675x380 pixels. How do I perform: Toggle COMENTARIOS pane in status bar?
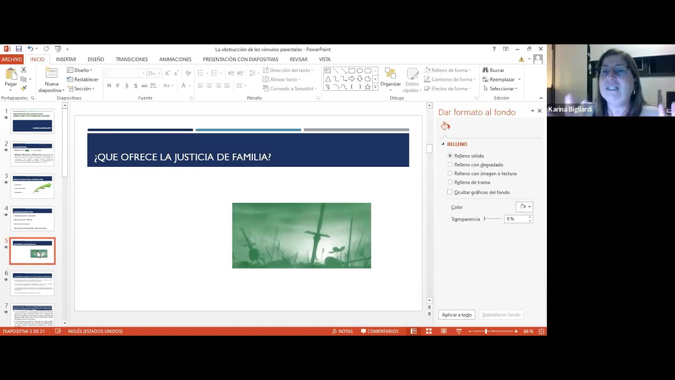pyautogui.click(x=380, y=331)
